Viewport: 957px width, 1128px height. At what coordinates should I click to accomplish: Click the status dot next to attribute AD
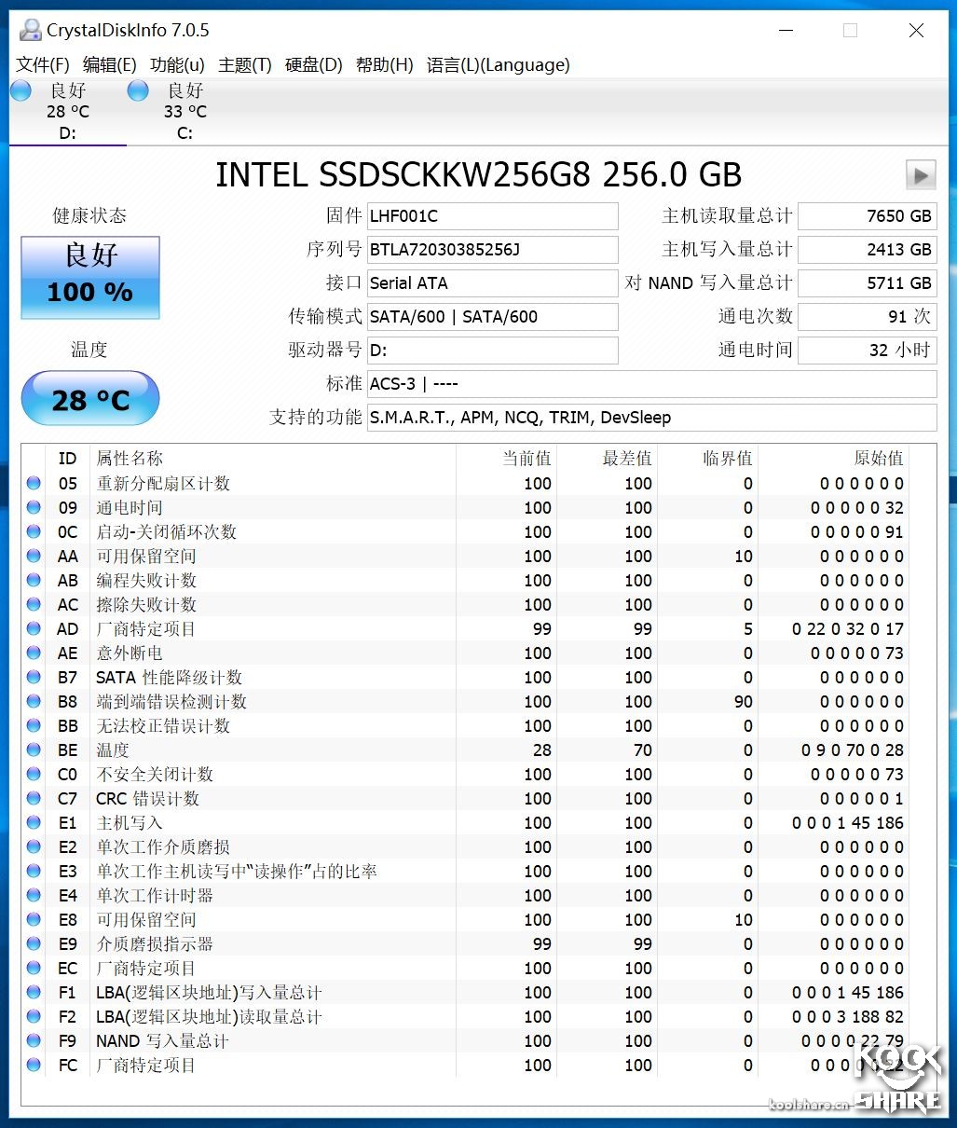(x=33, y=628)
